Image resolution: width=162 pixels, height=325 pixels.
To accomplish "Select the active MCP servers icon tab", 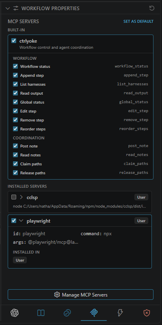I will [x=94, y=313].
